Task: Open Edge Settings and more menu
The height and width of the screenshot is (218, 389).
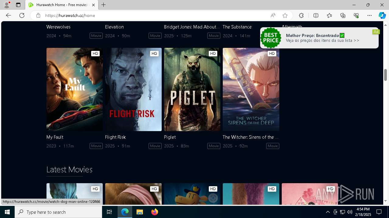Action: coord(370,15)
